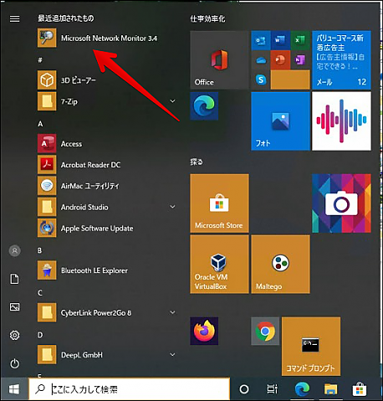Launch the Maltego tile
The width and height of the screenshot is (383, 401).
(x=280, y=265)
